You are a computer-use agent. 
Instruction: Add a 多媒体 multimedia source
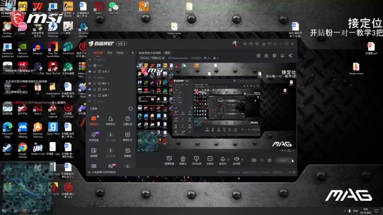point(210,161)
